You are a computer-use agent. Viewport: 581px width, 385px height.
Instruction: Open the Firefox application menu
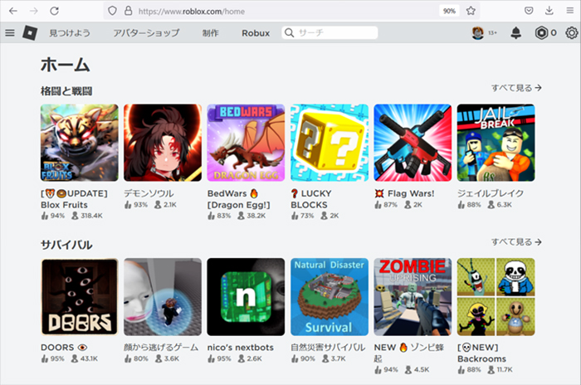tap(569, 11)
